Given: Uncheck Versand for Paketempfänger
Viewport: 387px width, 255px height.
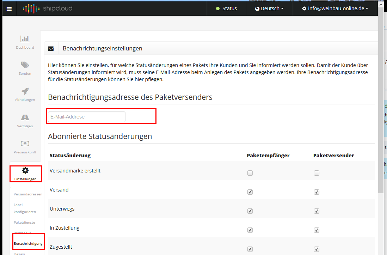Looking at the screenshot, I should (x=250, y=192).
